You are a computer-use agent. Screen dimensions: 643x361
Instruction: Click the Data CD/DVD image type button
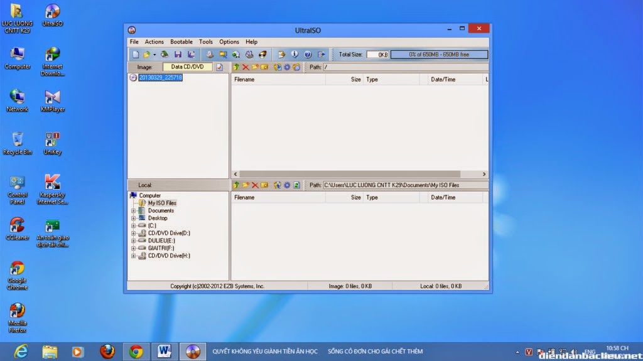click(187, 67)
